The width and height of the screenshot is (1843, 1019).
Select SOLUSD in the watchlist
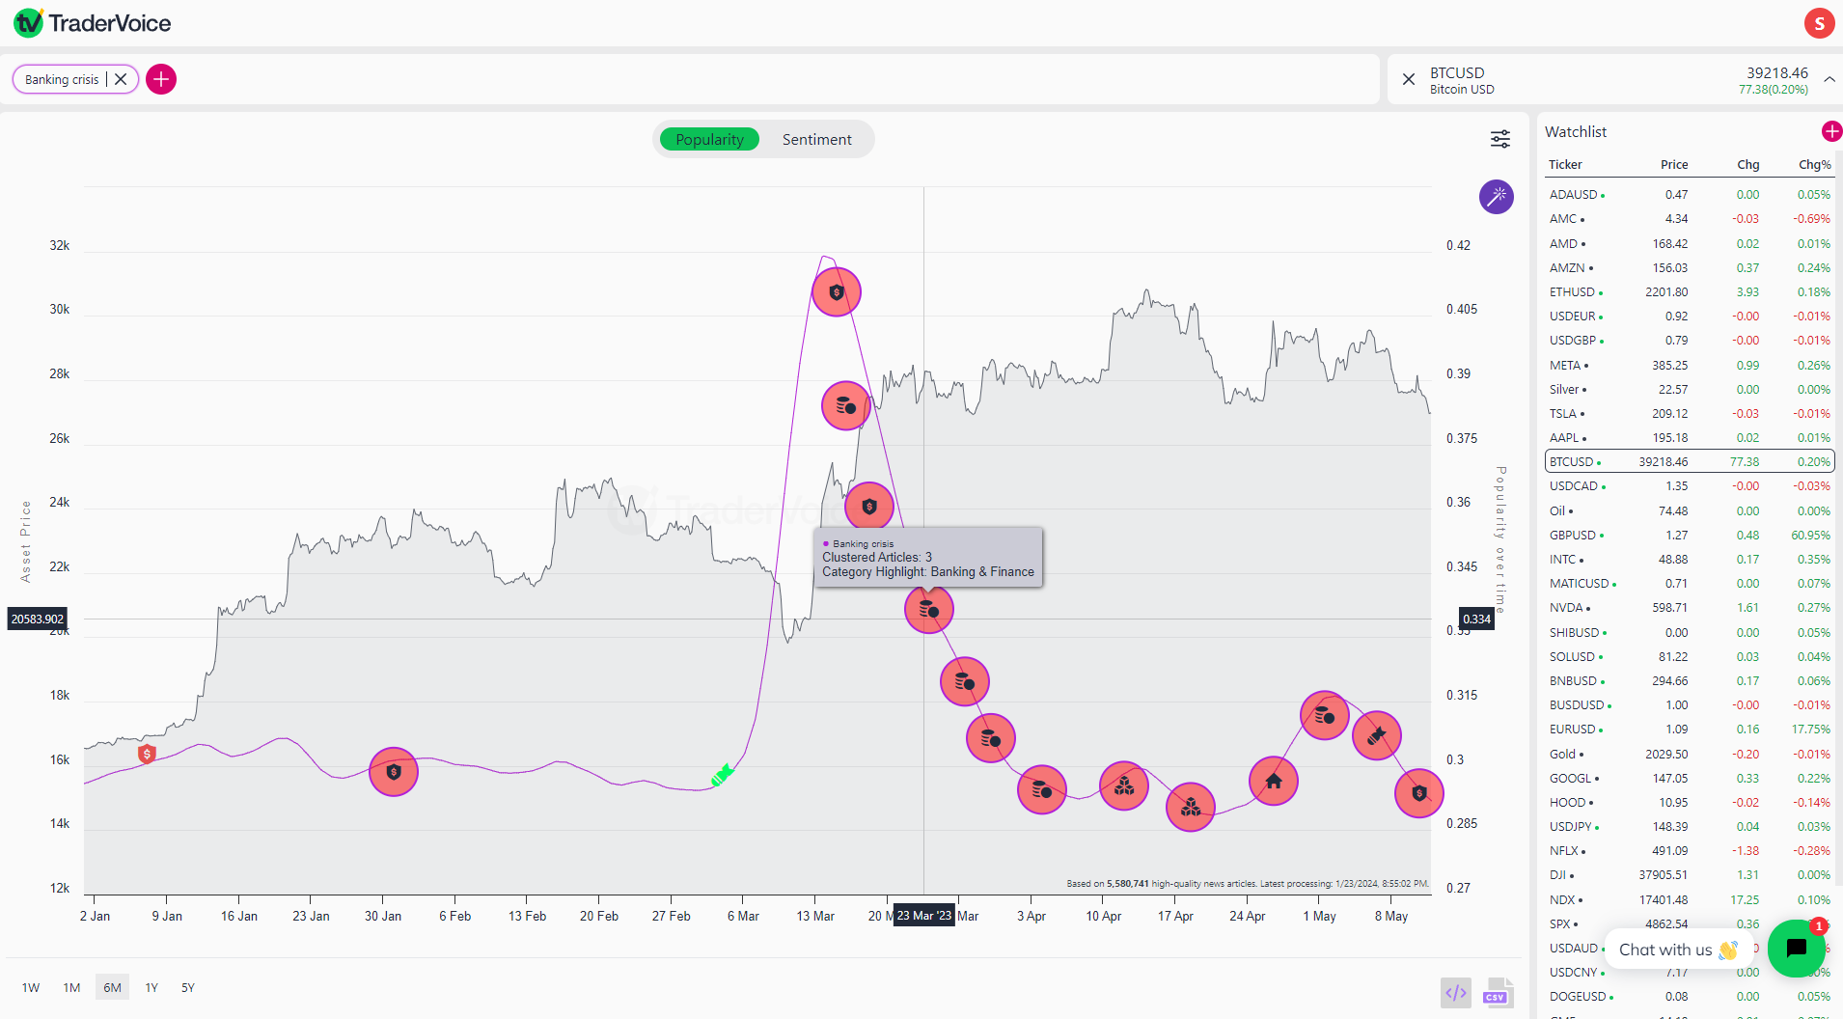1690,656
